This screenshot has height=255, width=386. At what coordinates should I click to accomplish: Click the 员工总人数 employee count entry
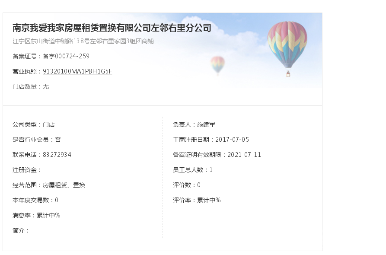[x=192, y=170]
